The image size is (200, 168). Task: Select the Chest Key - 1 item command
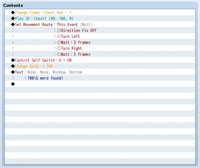58,13
